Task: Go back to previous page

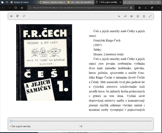Action: pyautogui.click(x=3, y=8)
